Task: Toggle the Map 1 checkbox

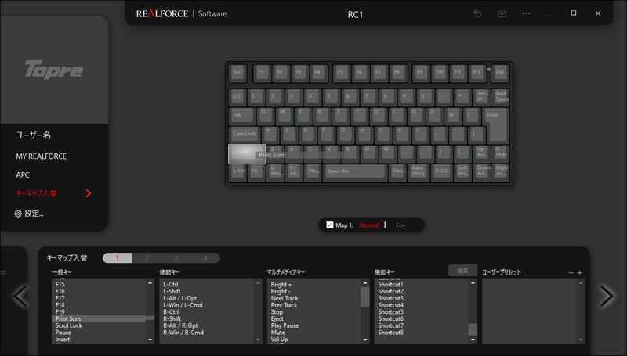Action: [x=329, y=225]
